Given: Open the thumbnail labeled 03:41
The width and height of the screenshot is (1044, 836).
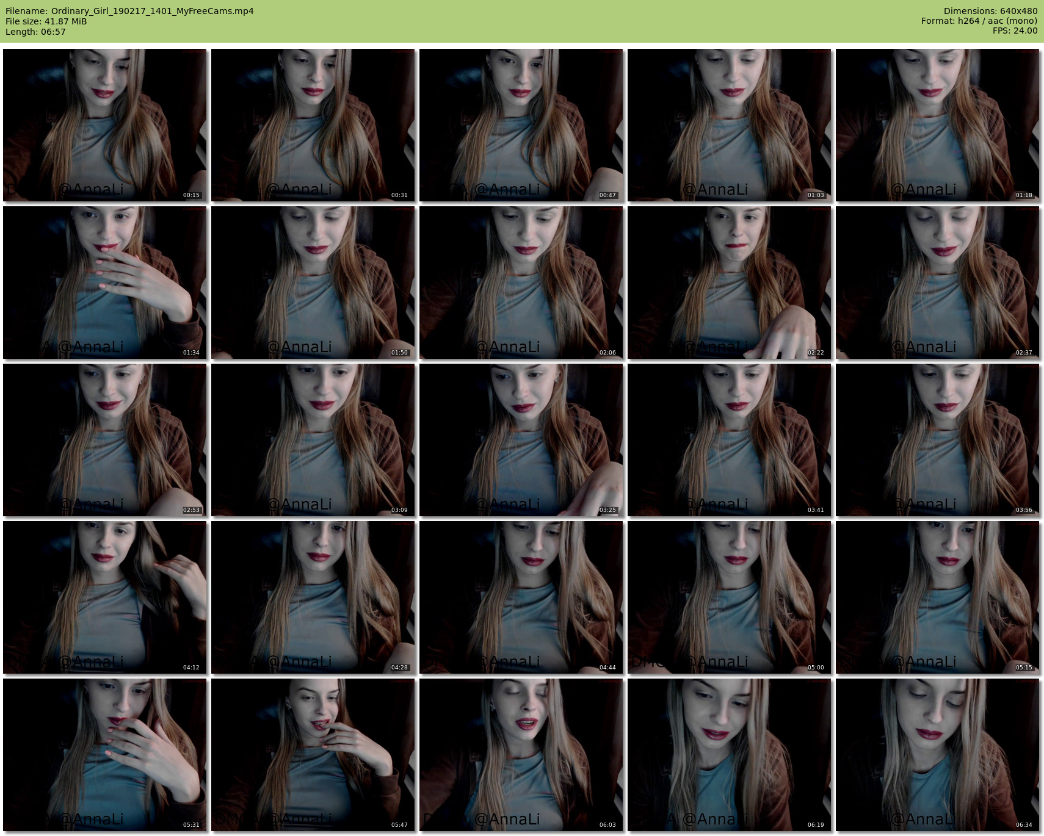Looking at the screenshot, I should (729, 440).
